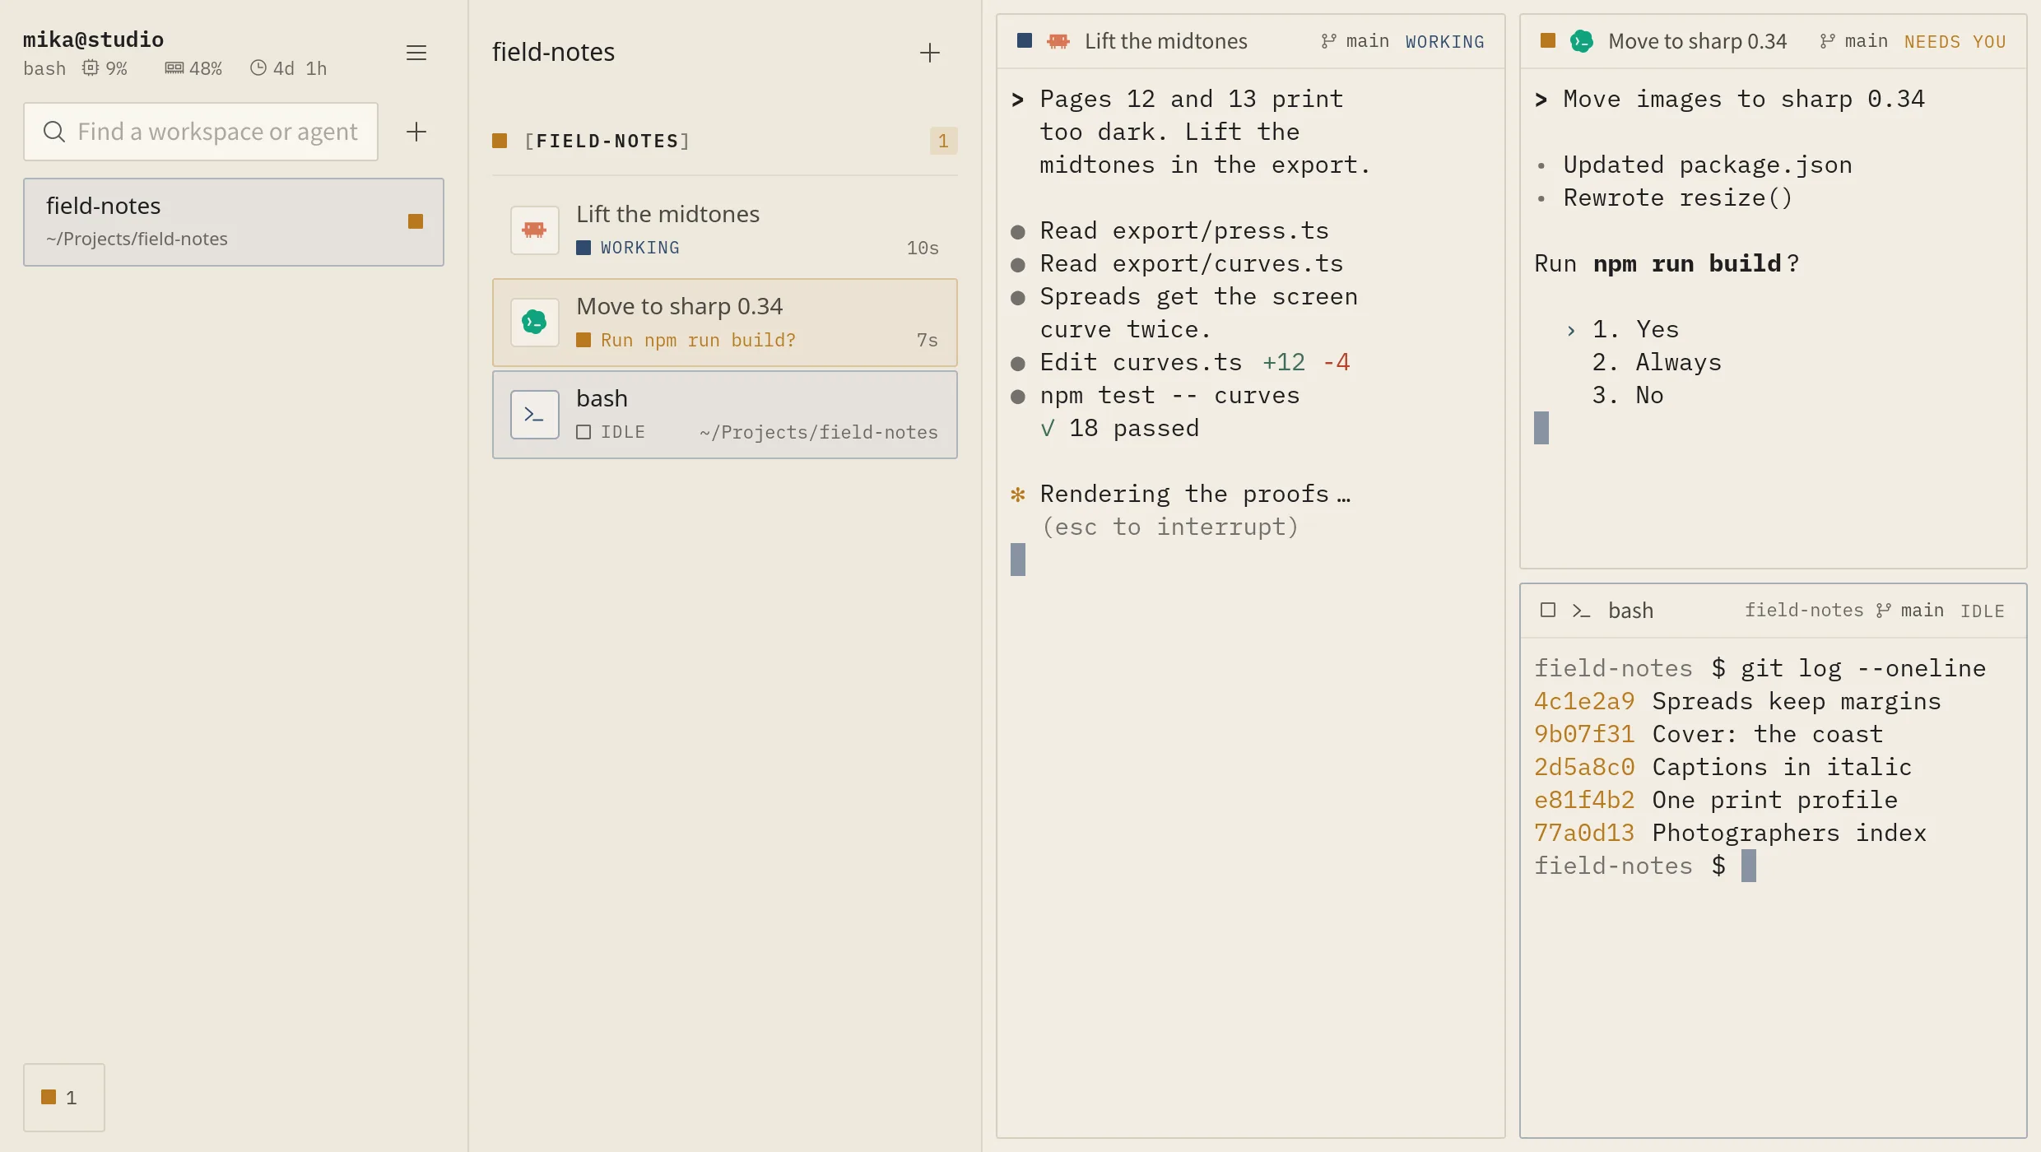Click the blue status square in the Lift the midtones pane header
This screenshot has width=2041, height=1152.
click(1025, 40)
